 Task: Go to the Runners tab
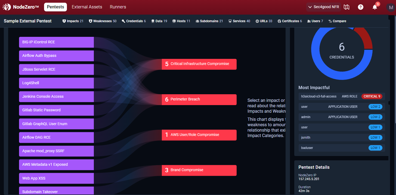coord(118,7)
